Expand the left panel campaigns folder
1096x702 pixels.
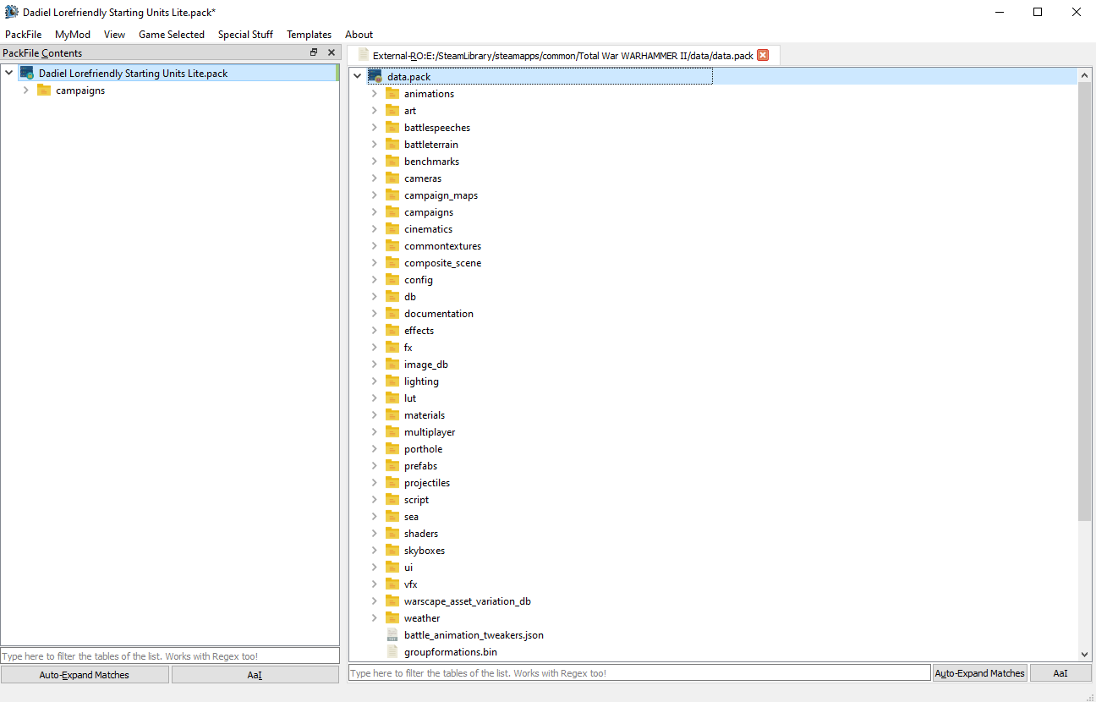click(x=26, y=90)
